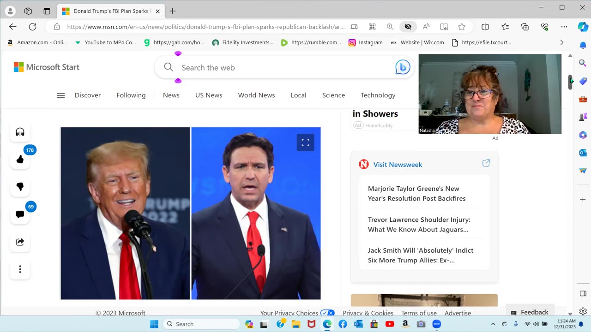Viewport: 591px width, 332px height.
Task: Open the tab actions menu icon
Action: coord(47,11)
